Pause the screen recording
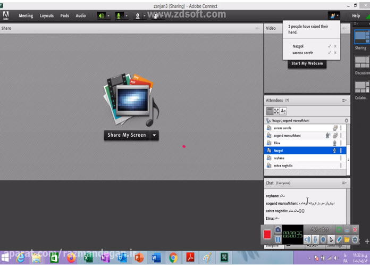The image size is (370, 265). tap(278, 239)
